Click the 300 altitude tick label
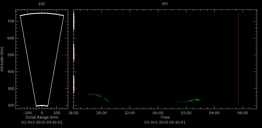The width and height of the screenshot is (262, 128). pyautogui.click(x=11, y=89)
